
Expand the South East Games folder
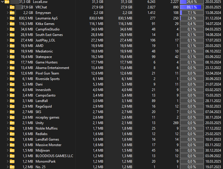8,35
